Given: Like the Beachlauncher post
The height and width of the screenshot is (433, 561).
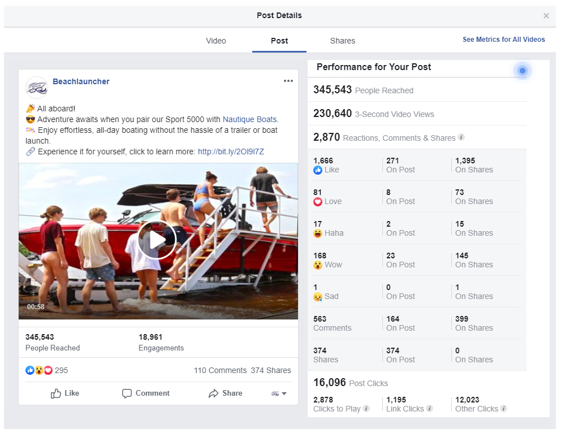Looking at the screenshot, I should 65,393.
